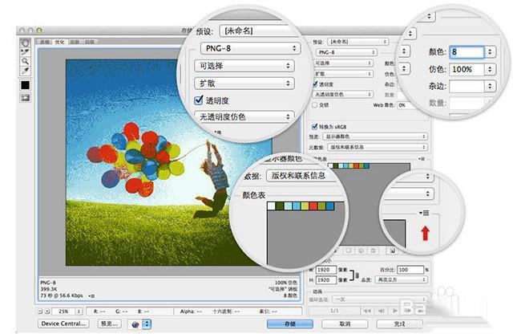Screen dimensions: 521x334
Task: Toggle the 转换为 sRGB checkbox
Action: 314,127
